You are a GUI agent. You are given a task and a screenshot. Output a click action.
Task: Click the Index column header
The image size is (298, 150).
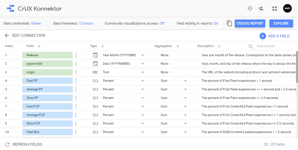pos(9,46)
